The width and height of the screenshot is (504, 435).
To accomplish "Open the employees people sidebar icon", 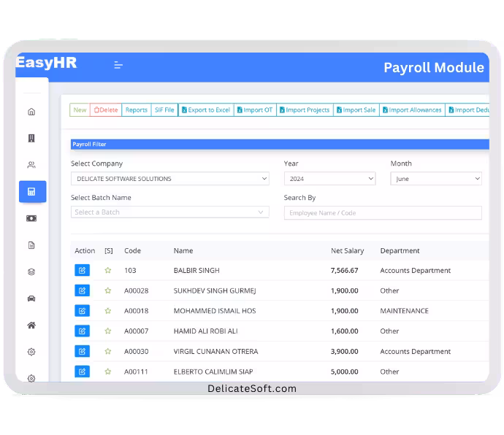I will click(x=31, y=165).
